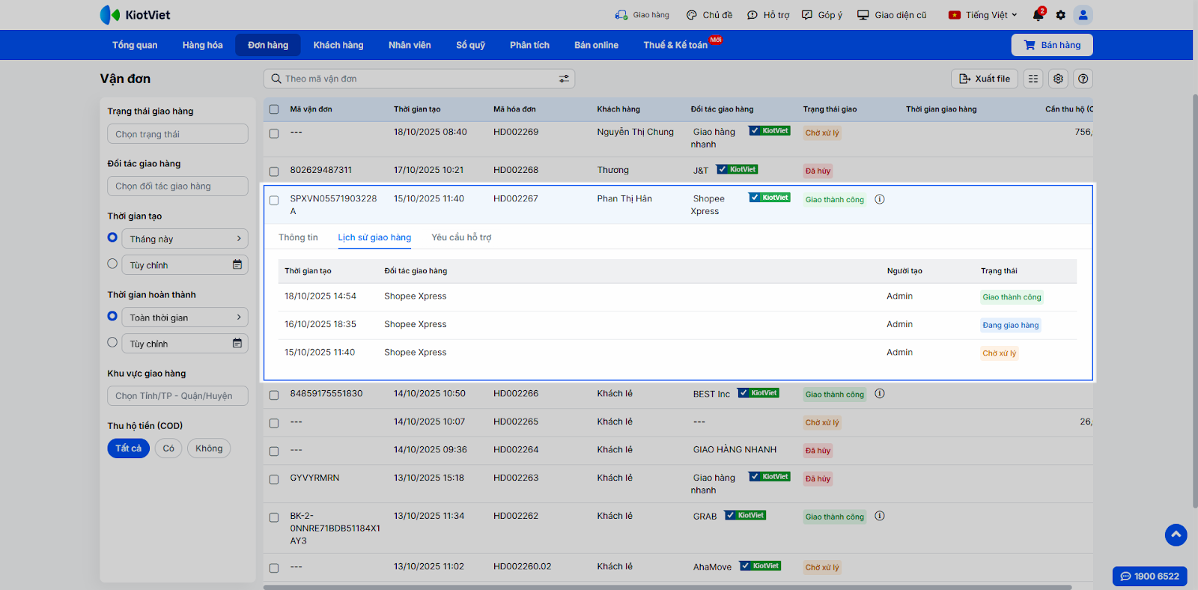Check the row for order HD002268
Screen dimensions: 1198x590
tap(274, 171)
